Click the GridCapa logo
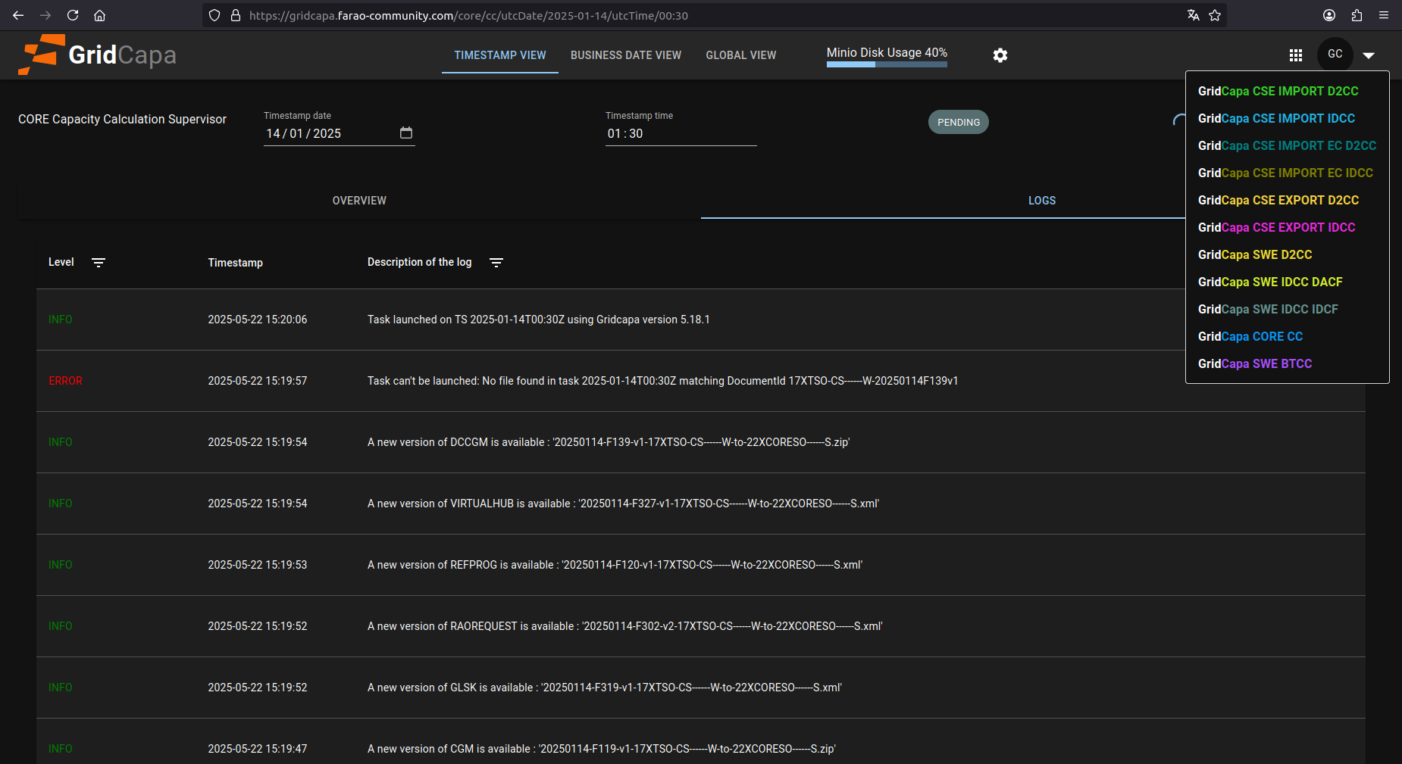This screenshot has height=764, width=1402. click(x=98, y=55)
